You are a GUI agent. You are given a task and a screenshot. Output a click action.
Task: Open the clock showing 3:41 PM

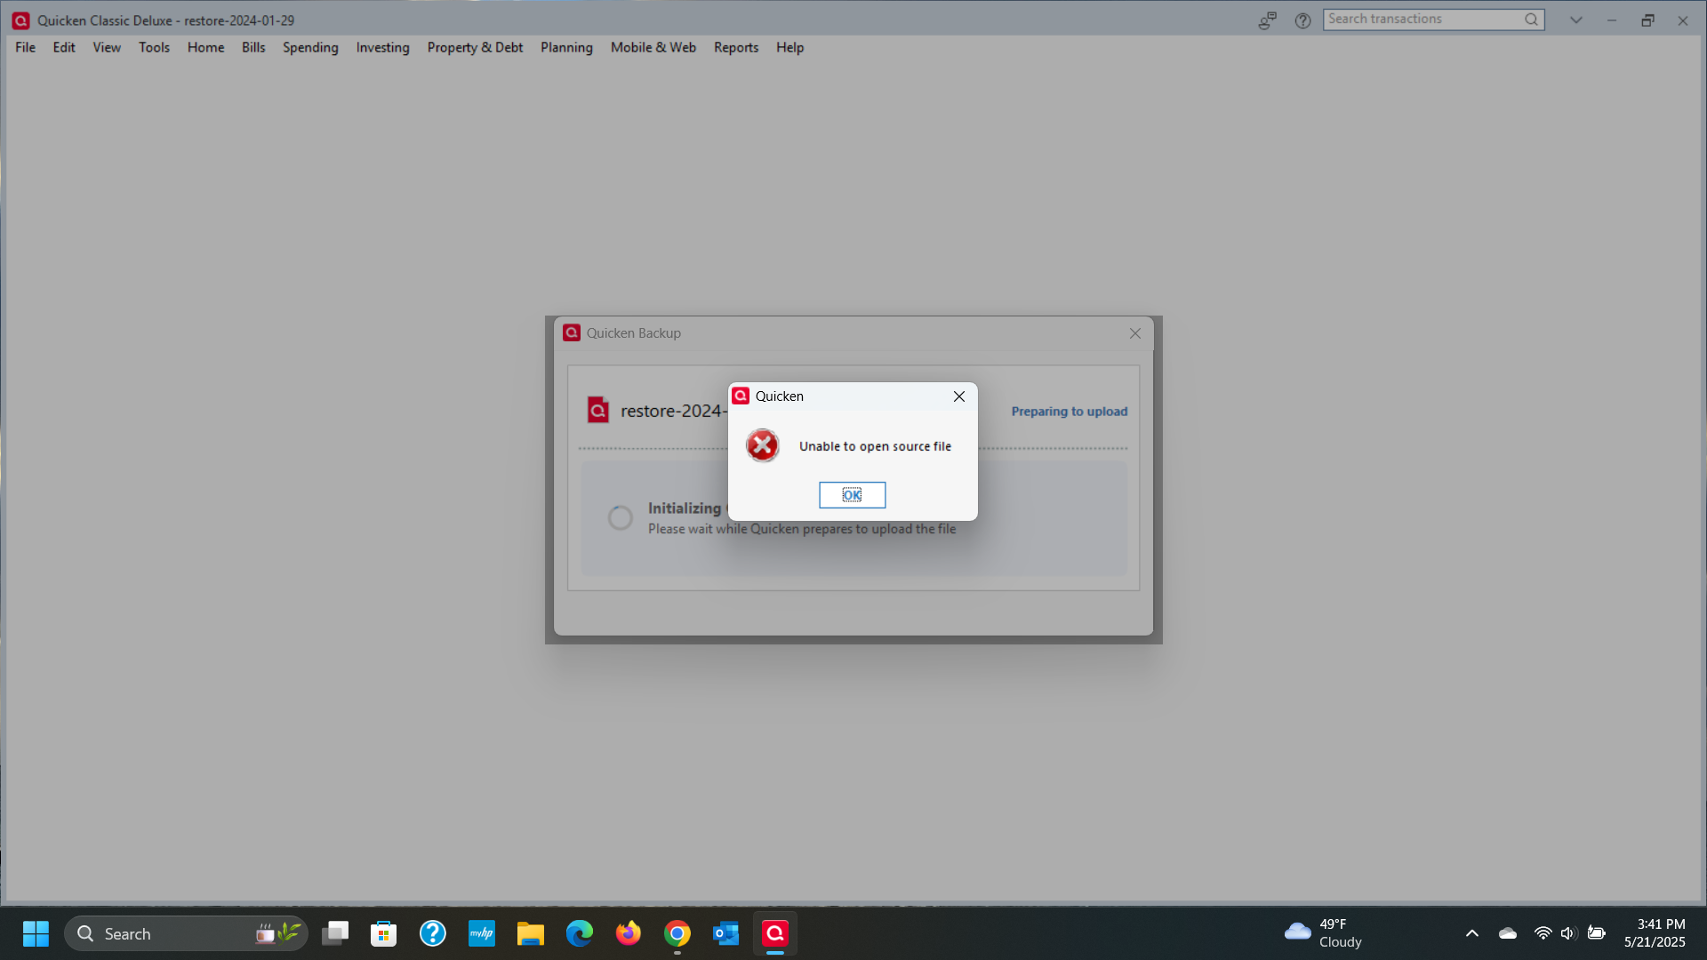point(1655,933)
